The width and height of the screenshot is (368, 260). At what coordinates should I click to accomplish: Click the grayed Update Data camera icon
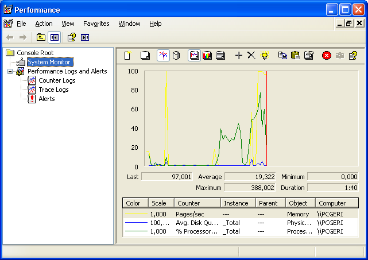(x=340, y=56)
